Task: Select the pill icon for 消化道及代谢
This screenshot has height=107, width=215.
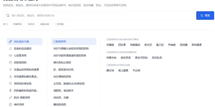Action: pos(10,42)
